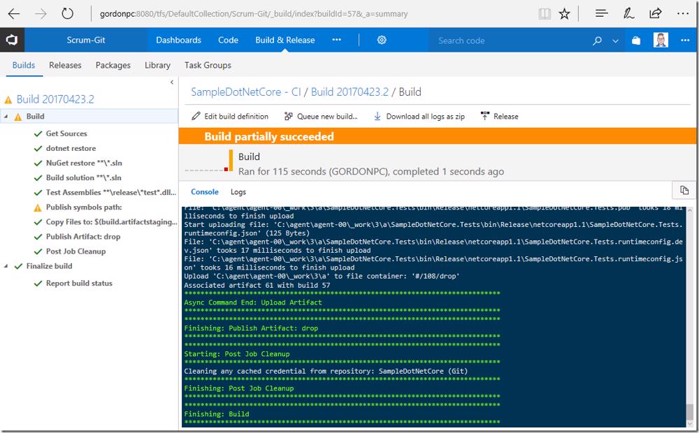Viewport: 699px width, 433px height.
Task: Go forward with the browser forward arrow
Action: point(41,14)
